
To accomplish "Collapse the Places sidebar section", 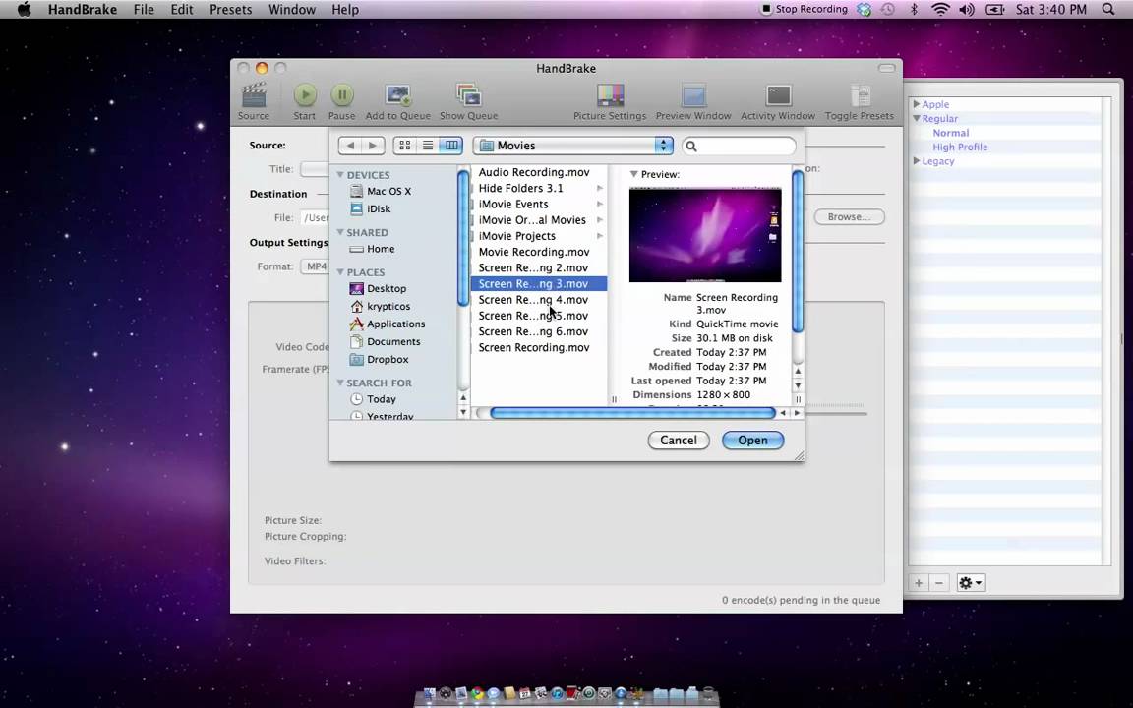I will coord(340,272).
